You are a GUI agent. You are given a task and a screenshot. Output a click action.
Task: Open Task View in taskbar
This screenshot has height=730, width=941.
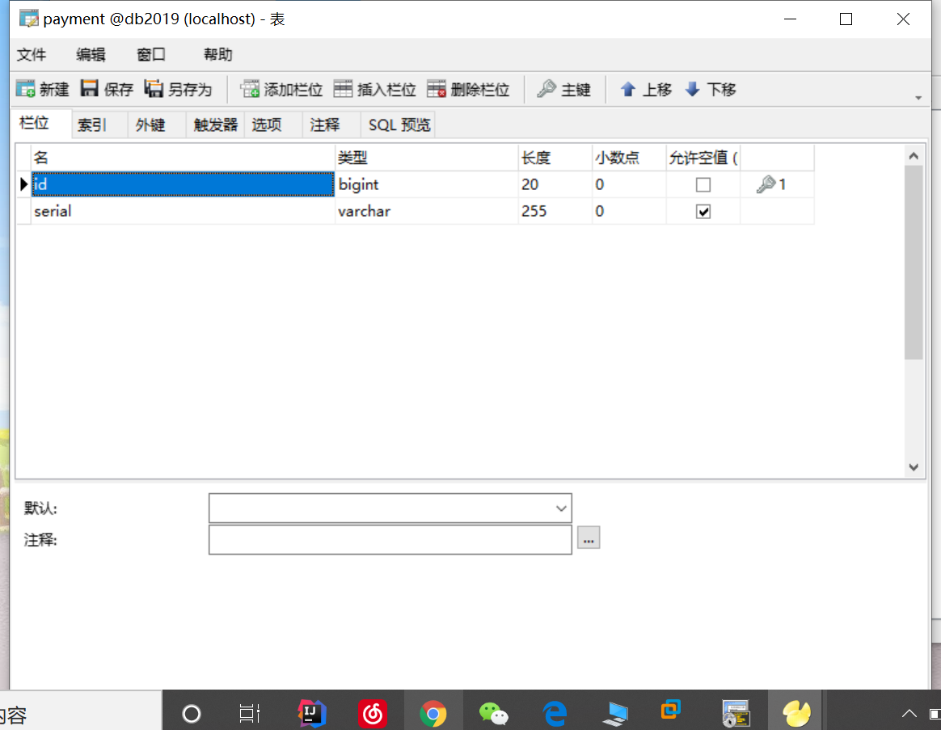[249, 714]
